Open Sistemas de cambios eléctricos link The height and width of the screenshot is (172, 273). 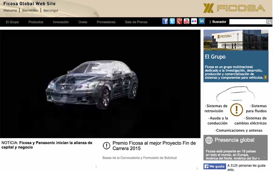250,121
